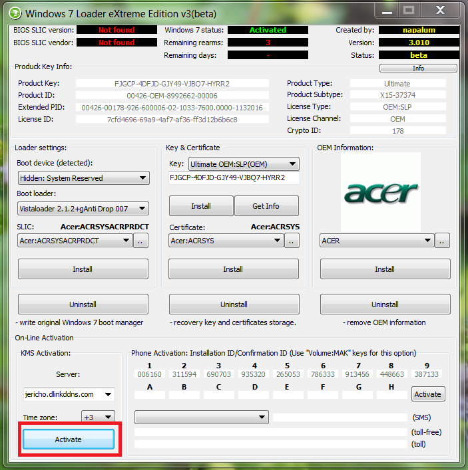Image resolution: width=468 pixels, height=470 pixels.
Task: Click Confirmation ID field B
Action: point(184,395)
